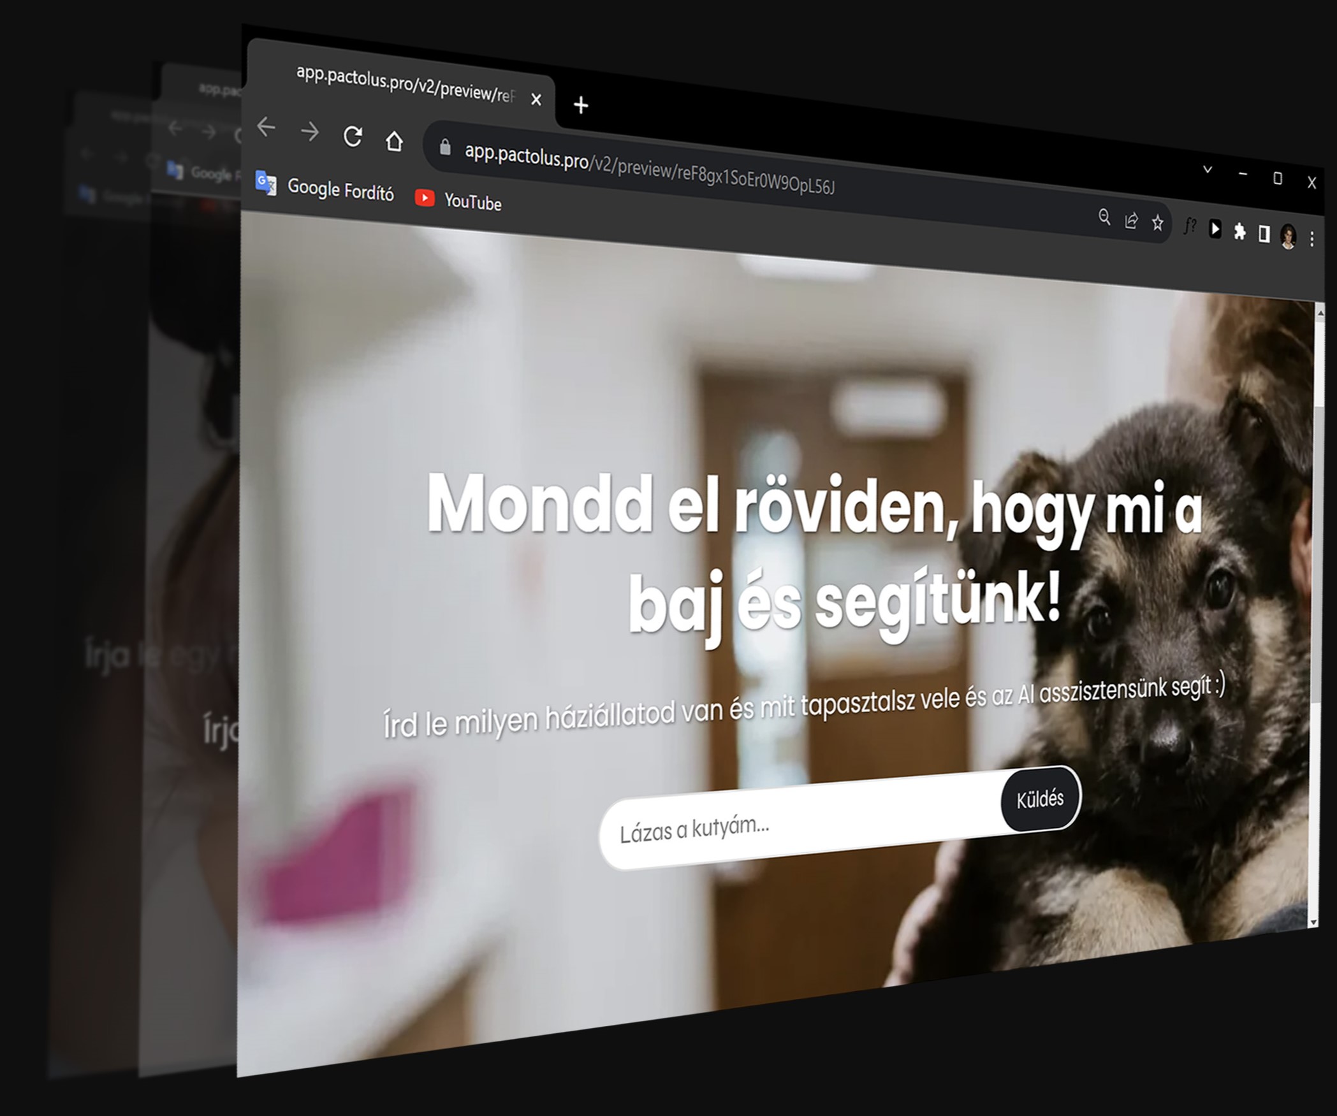The image size is (1337, 1116).
Task: Click the browser back arrow
Action: coord(267,127)
